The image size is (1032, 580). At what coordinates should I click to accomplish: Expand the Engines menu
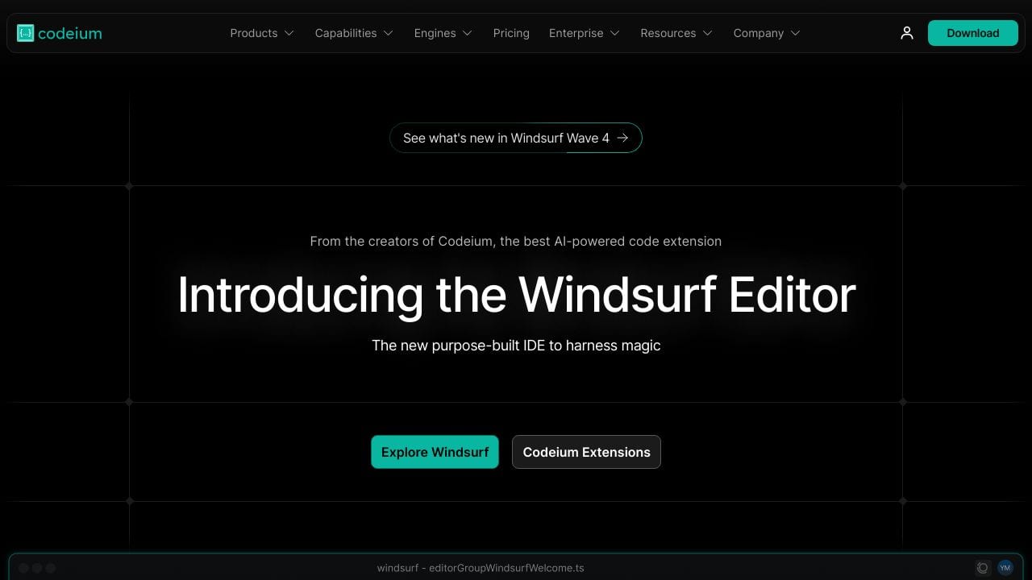(x=443, y=33)
